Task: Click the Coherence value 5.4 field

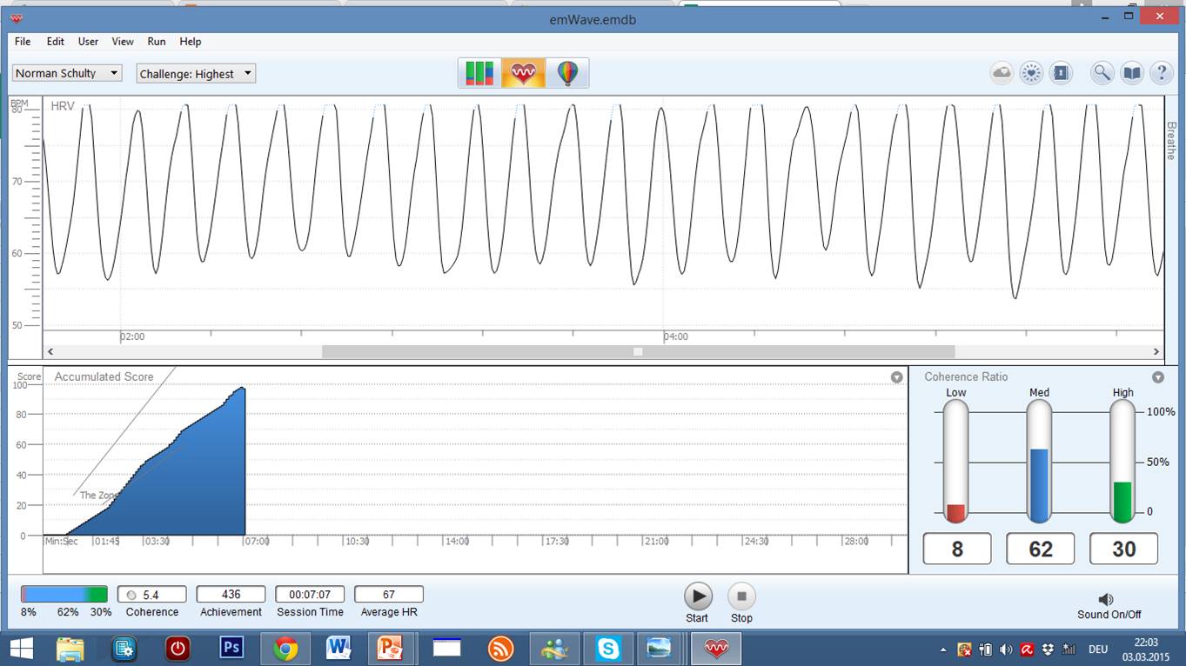Action: pyautogui.click(x=152, y=595)
